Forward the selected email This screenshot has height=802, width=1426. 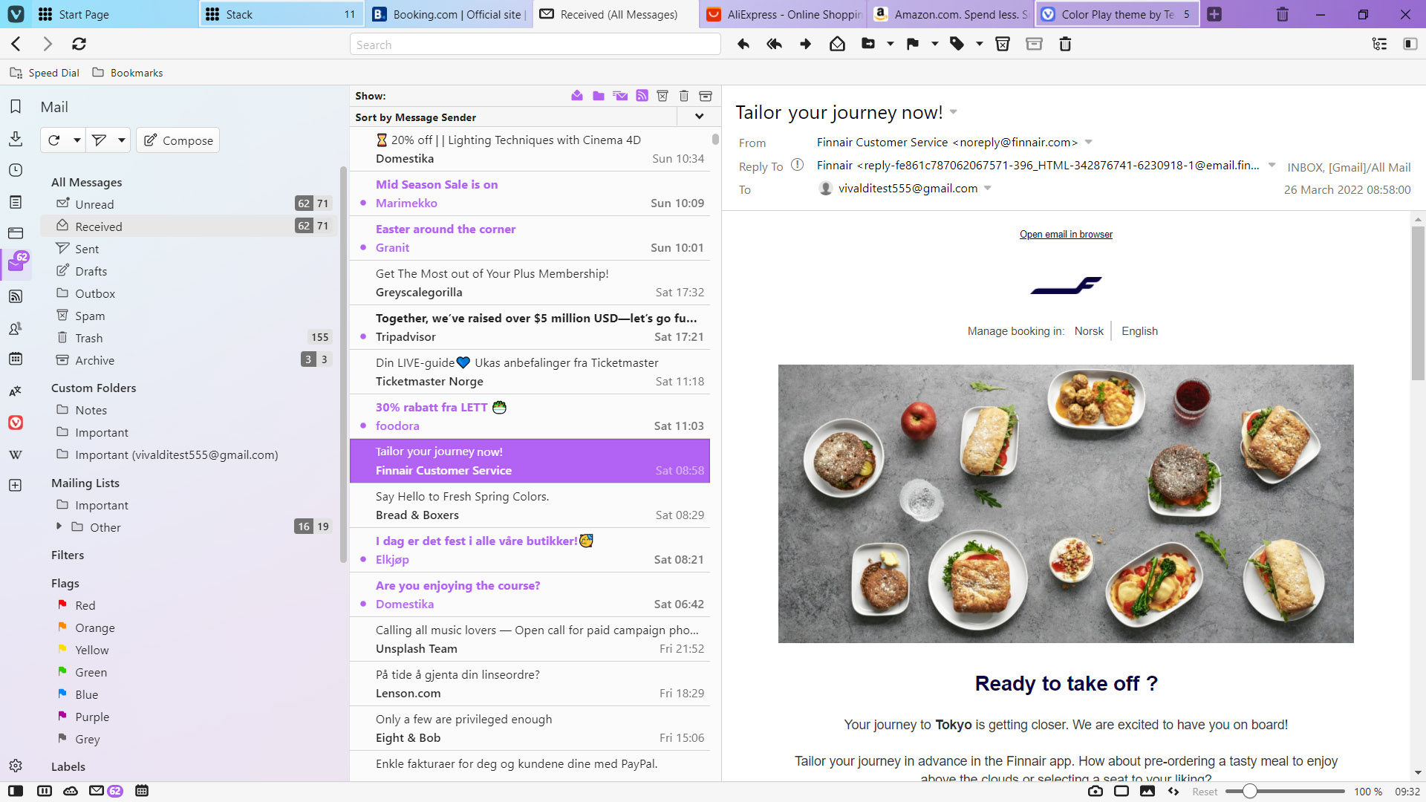coord(806,45)
